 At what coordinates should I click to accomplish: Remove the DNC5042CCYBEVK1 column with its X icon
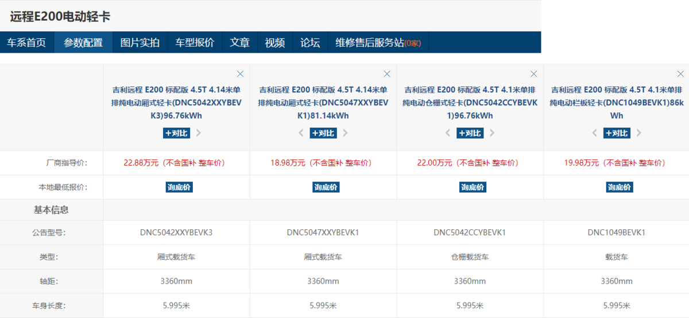coord(534,74)
